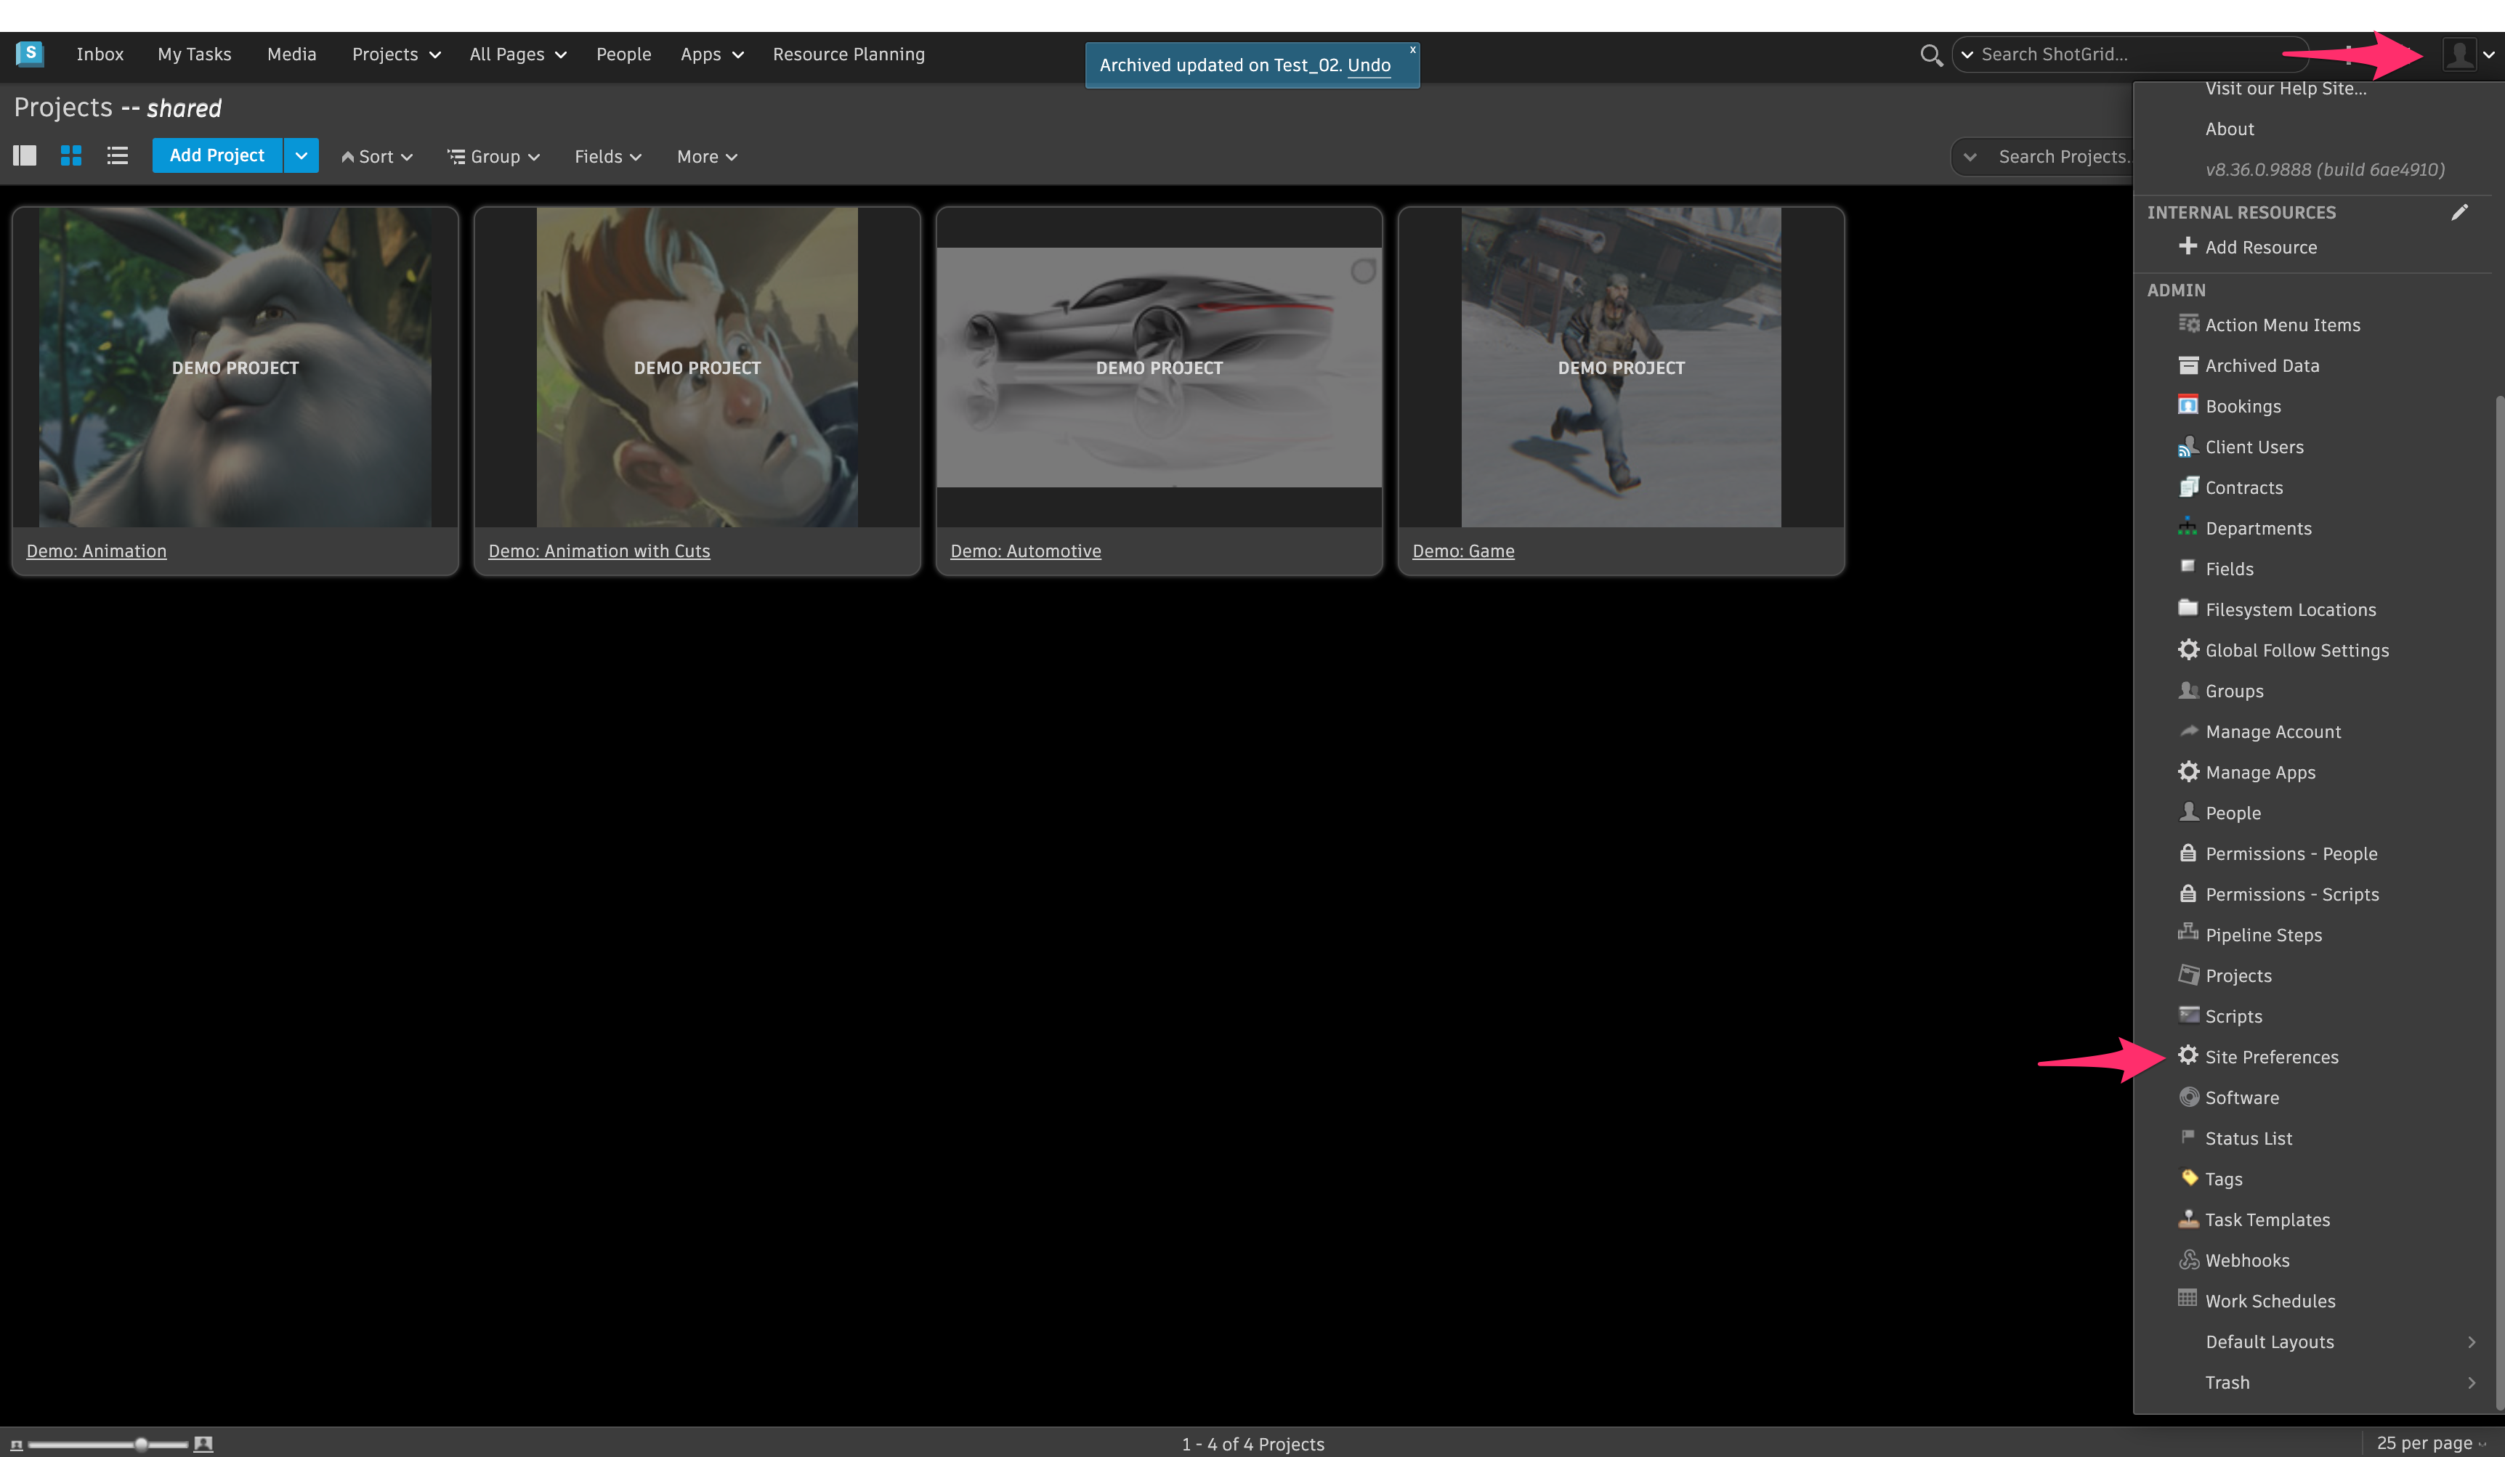Open the Sort dropdown
Viewport: 2505px width, 1457px height.
[377, 157]
